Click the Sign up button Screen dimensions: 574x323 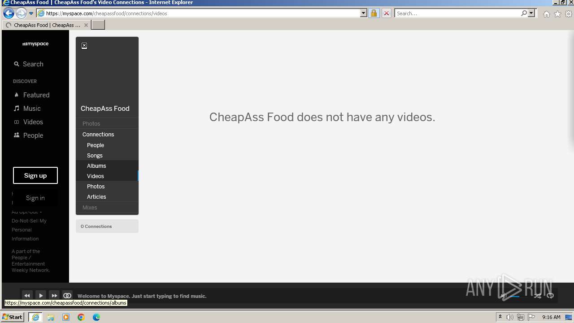pos(35,175)
